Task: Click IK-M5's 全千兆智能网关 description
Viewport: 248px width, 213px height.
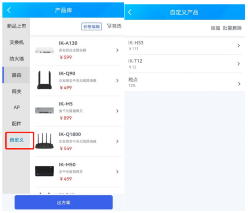Action: (71, 111)
